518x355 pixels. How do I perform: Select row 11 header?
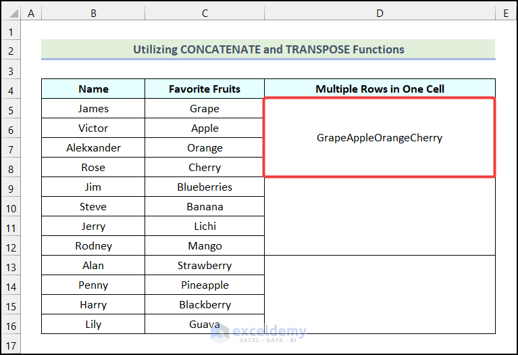pos(11,226)
